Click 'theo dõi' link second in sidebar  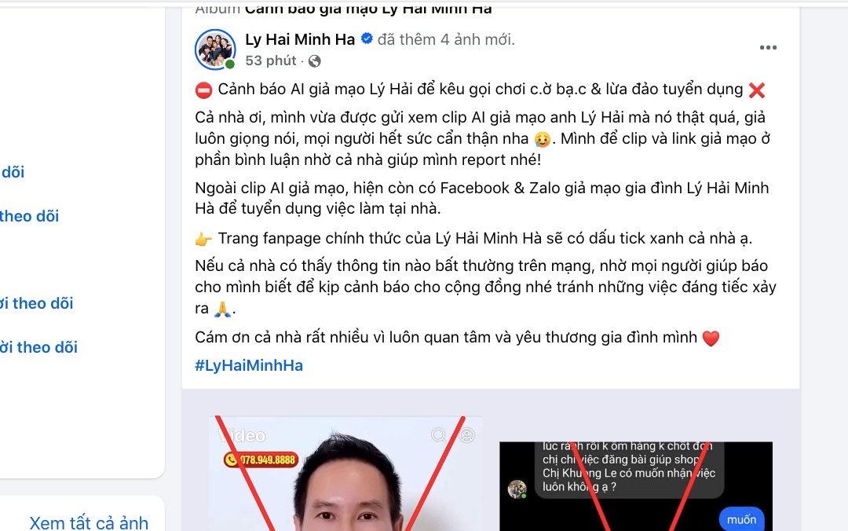[29, 217]
